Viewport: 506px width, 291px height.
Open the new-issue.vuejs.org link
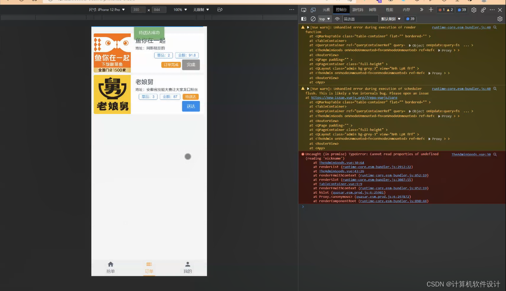point(354,98)
